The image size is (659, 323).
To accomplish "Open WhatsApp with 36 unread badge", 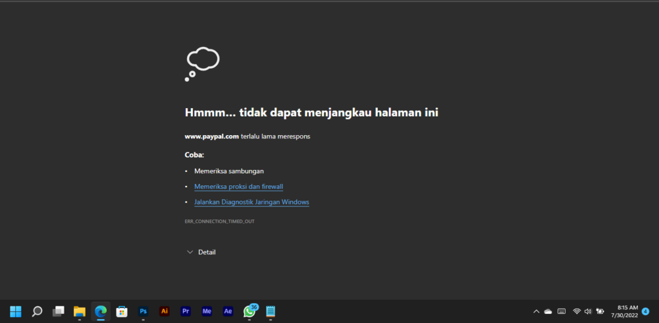I will pyautogui.click(x=250, y=311).
